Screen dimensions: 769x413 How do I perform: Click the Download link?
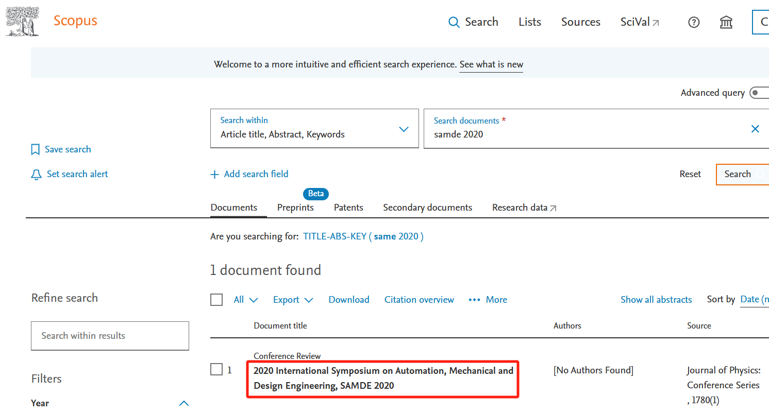coord(349,300)
